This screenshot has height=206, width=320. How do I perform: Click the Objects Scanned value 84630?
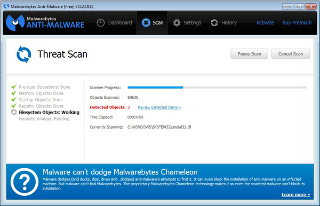click(x=133, y=97)
